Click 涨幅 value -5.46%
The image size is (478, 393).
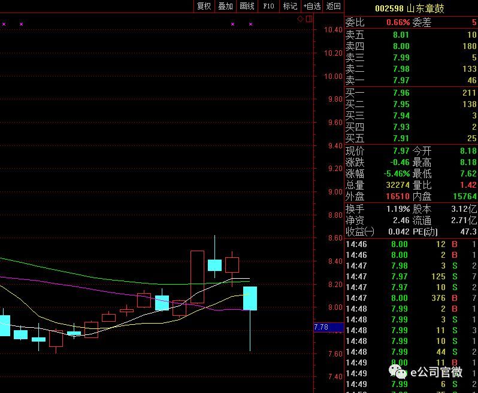(397, 174)
